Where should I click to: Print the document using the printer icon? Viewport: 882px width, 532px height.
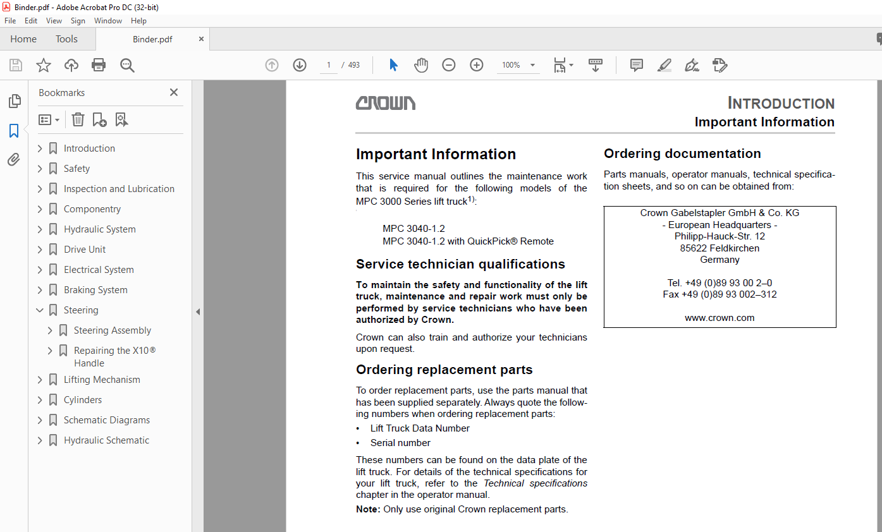click(99, 65)
